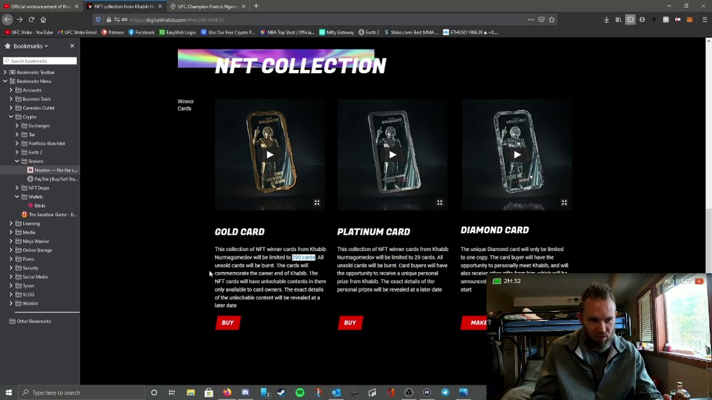
Task: Open the page actions three-dot menu
Action: point(531,19)
